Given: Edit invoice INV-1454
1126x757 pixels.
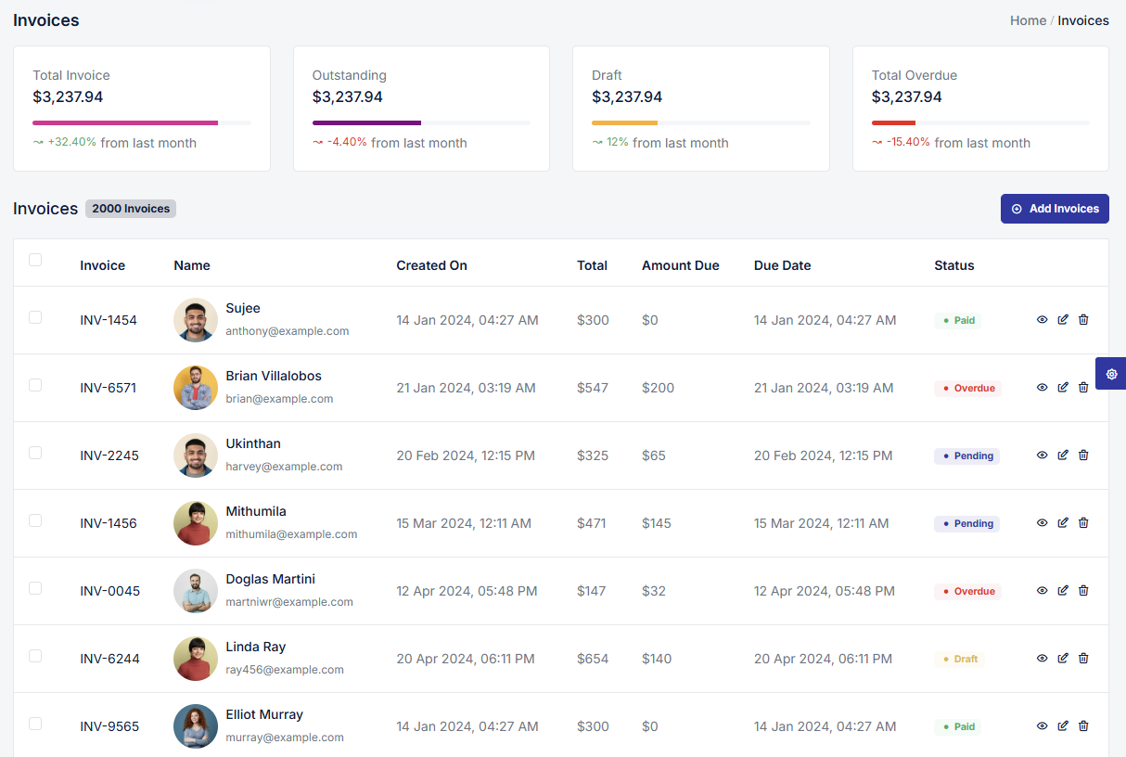Looking at the screenshot, I should tap(1063, 319).
